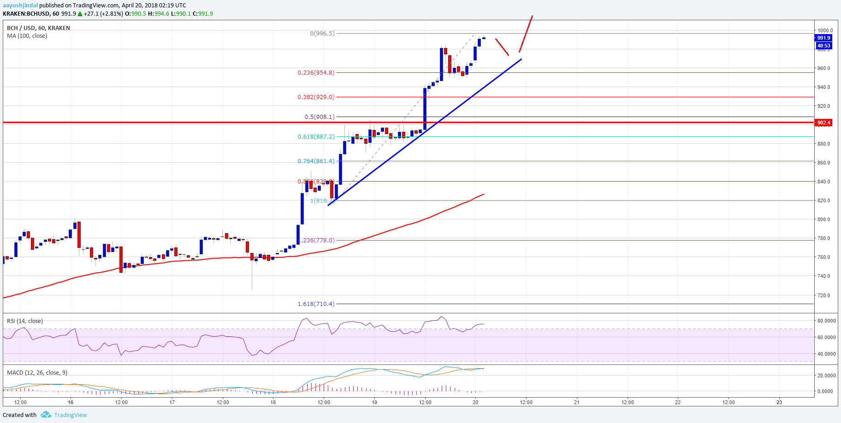Viewport: 841px width, 423px height.
Task: Click date 21 on the time axis
Action: coord(577,402)
